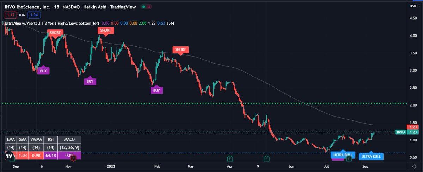
Task: Click the 15 interval in the chart title
Action: 56,7
